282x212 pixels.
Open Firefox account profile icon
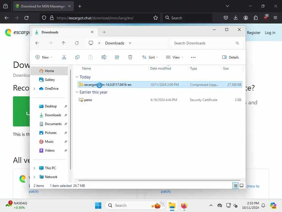[x=246, y=18]
